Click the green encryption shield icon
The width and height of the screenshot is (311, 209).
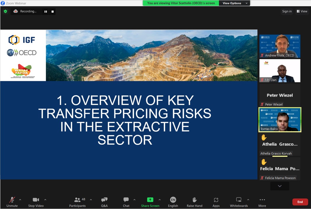point(5,12)
